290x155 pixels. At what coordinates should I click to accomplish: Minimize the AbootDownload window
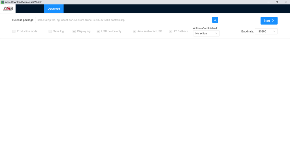click(x=268, y=2)
